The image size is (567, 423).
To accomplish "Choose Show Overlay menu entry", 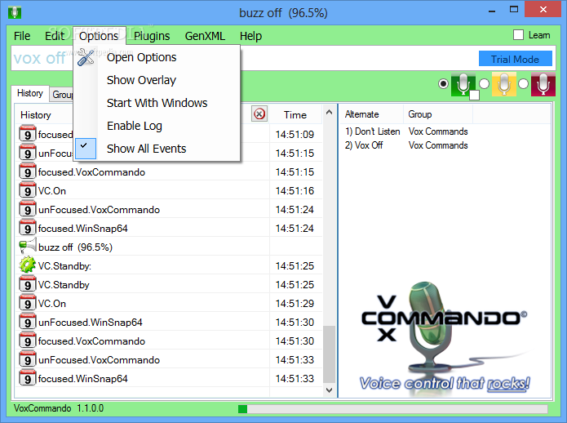I will click(x=157, y=80).
